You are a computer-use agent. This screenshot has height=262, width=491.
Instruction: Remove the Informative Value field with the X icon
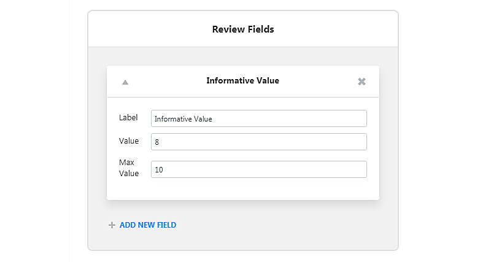[361, 82]
